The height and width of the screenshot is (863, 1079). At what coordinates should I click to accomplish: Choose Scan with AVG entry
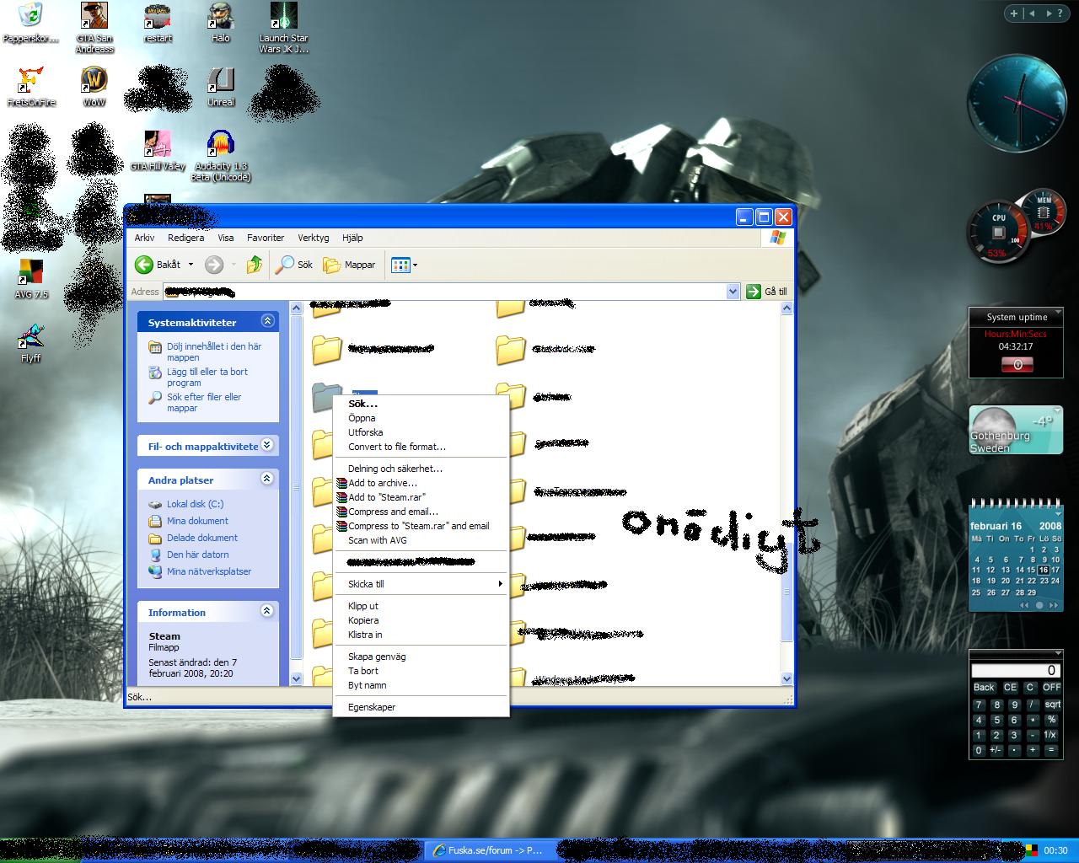pos(421,540)
